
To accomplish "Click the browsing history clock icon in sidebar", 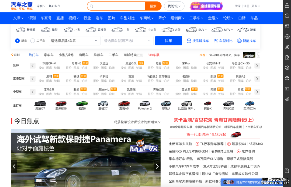I will (287, 16).
